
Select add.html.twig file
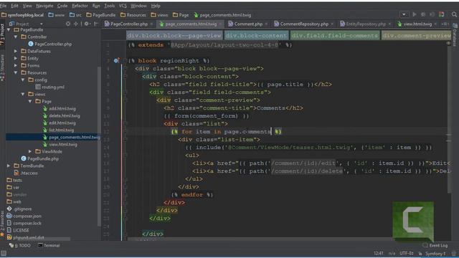point(60,108)
